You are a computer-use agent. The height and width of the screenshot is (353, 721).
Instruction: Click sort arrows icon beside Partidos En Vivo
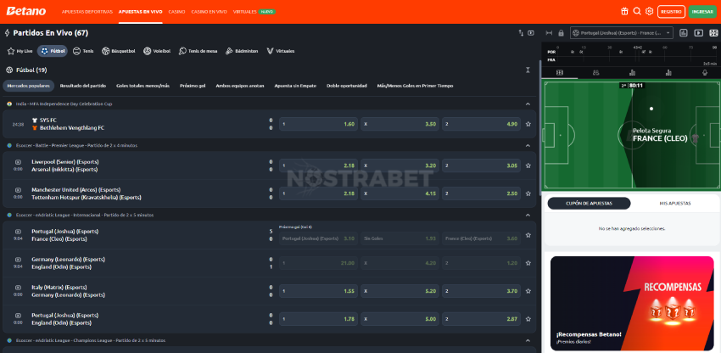coord(521,33)
